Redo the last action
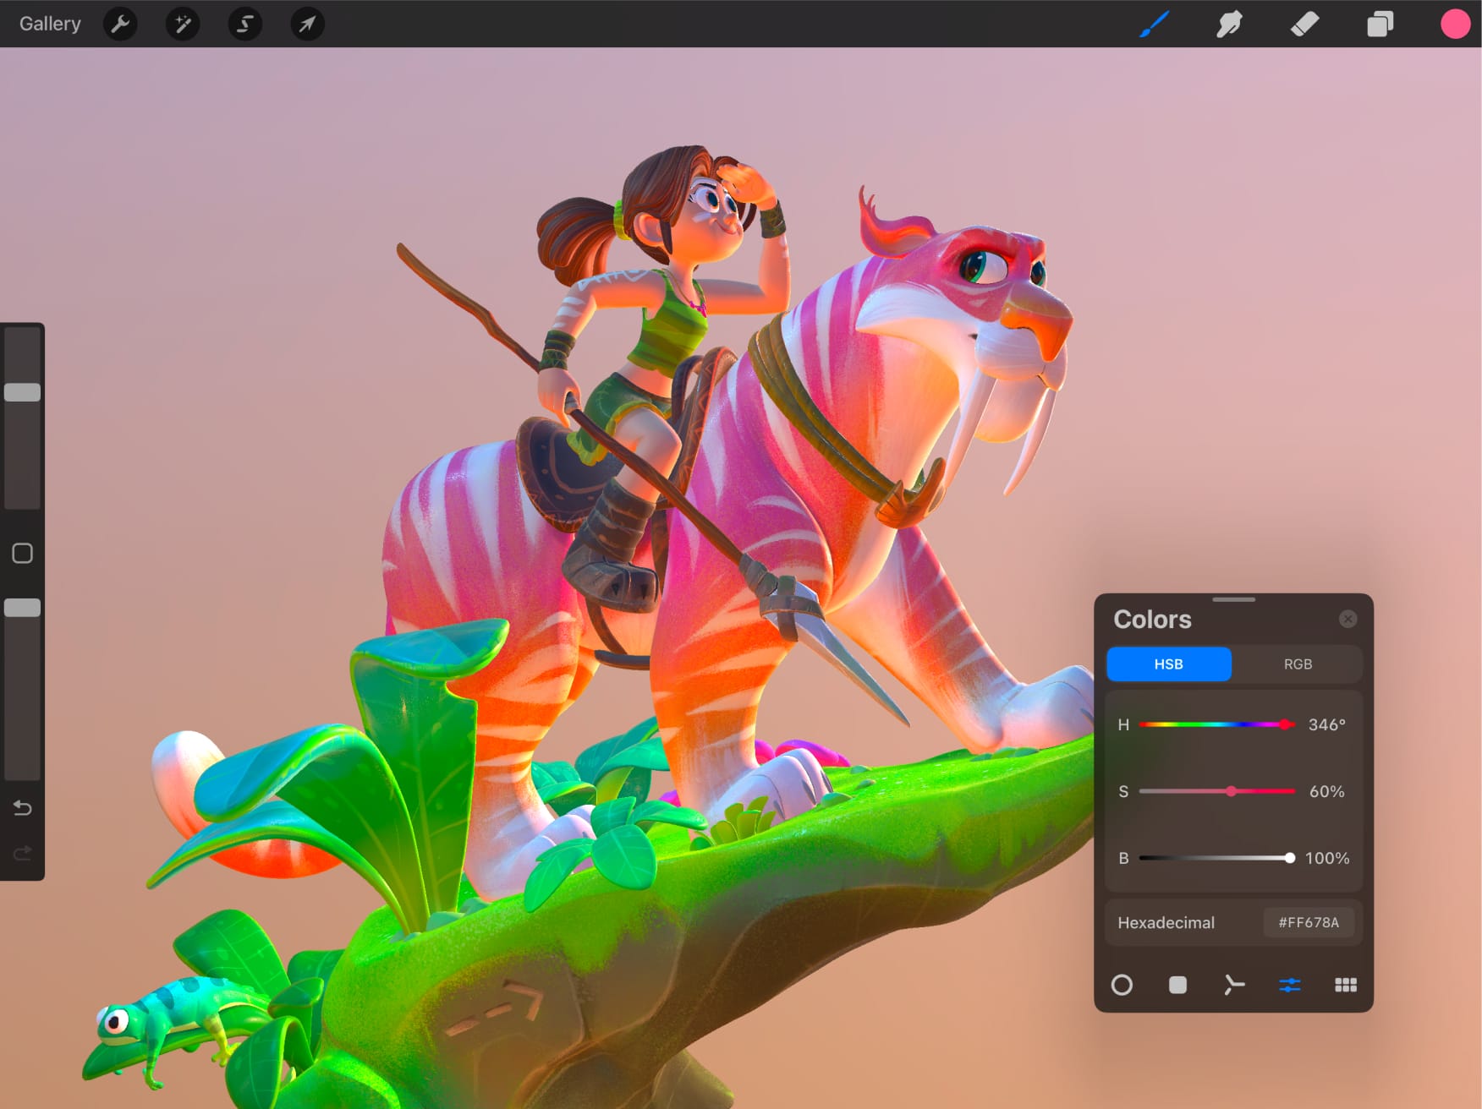1482x1109 pixels. 23,853
